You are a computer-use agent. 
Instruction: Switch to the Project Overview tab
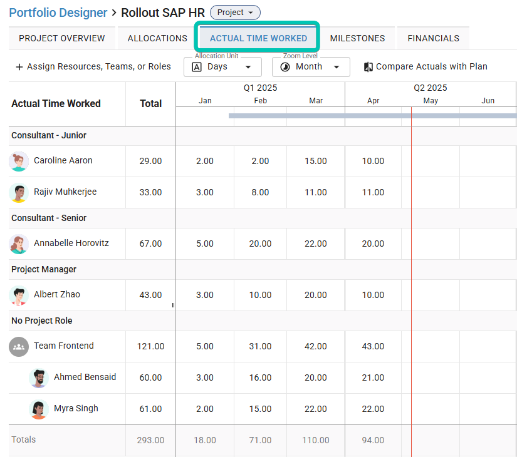click(x=62, y=38)
